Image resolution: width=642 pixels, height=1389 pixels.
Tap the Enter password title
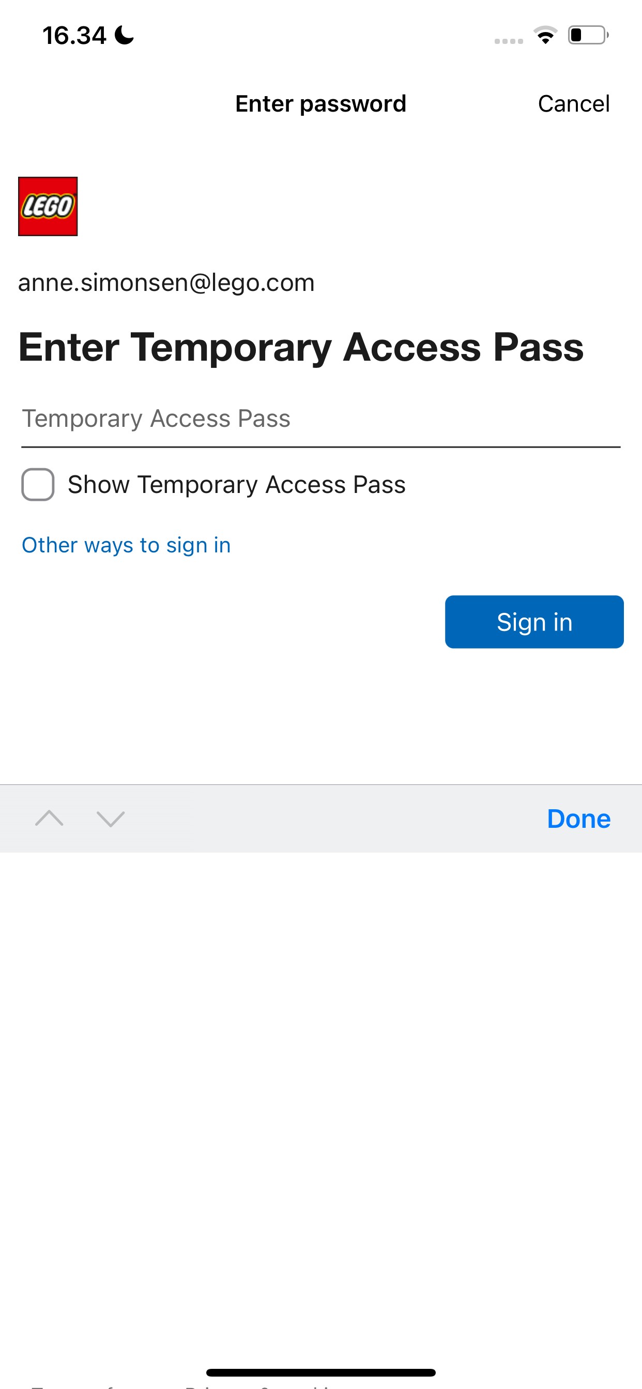(x=320, y=103)
